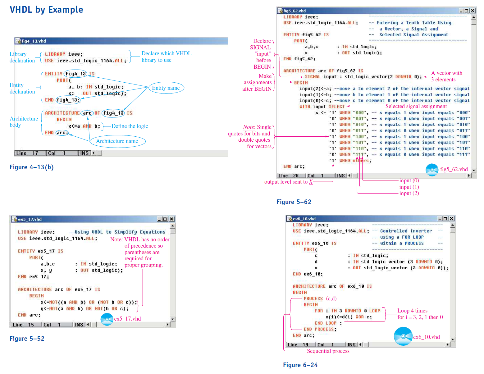Image resolution: width=484 pixels, height=374 pixels.
Task: Click the 'ENTITY ex5_17 IS' line
Action: click(40, 251)
